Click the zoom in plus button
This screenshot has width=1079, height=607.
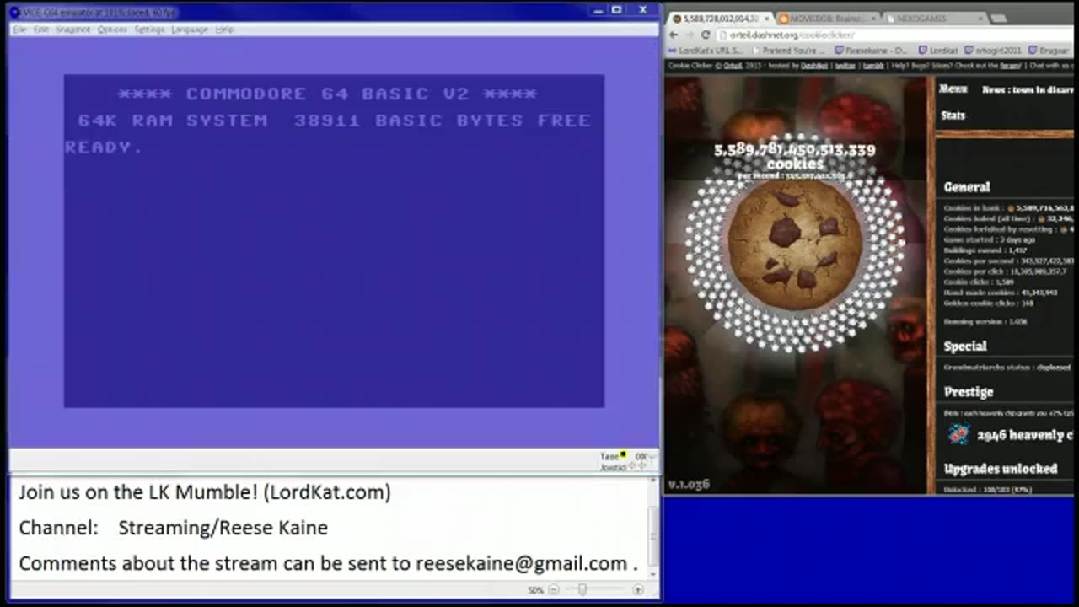(x=638, y=590)
